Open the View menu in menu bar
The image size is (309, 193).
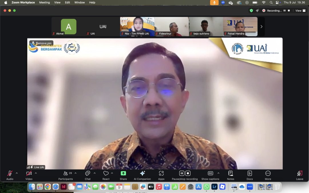point(57,3)
